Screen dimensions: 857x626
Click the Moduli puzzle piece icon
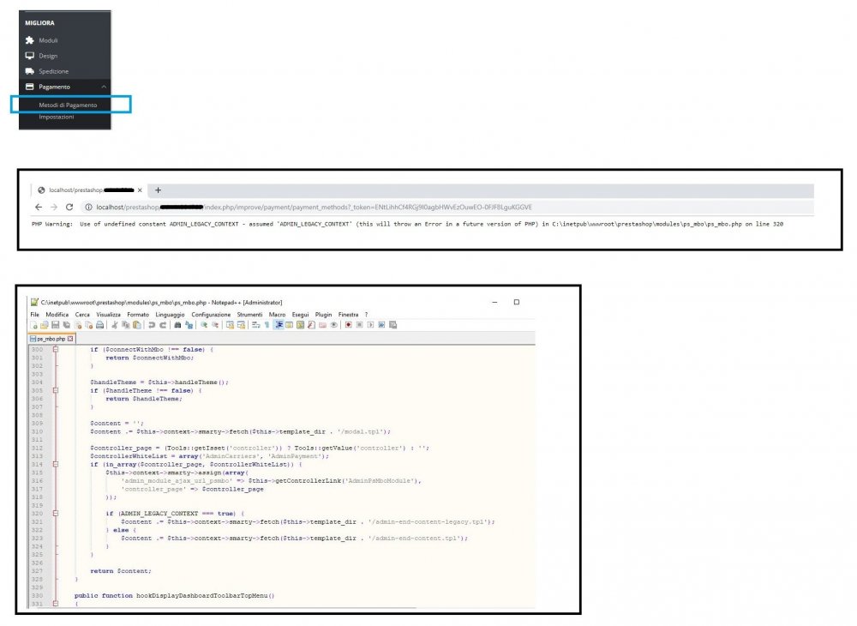coord(29,40)
